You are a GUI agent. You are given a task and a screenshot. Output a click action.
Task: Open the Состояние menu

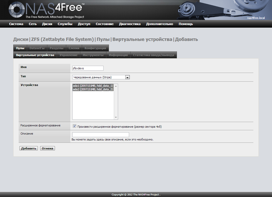105,24
